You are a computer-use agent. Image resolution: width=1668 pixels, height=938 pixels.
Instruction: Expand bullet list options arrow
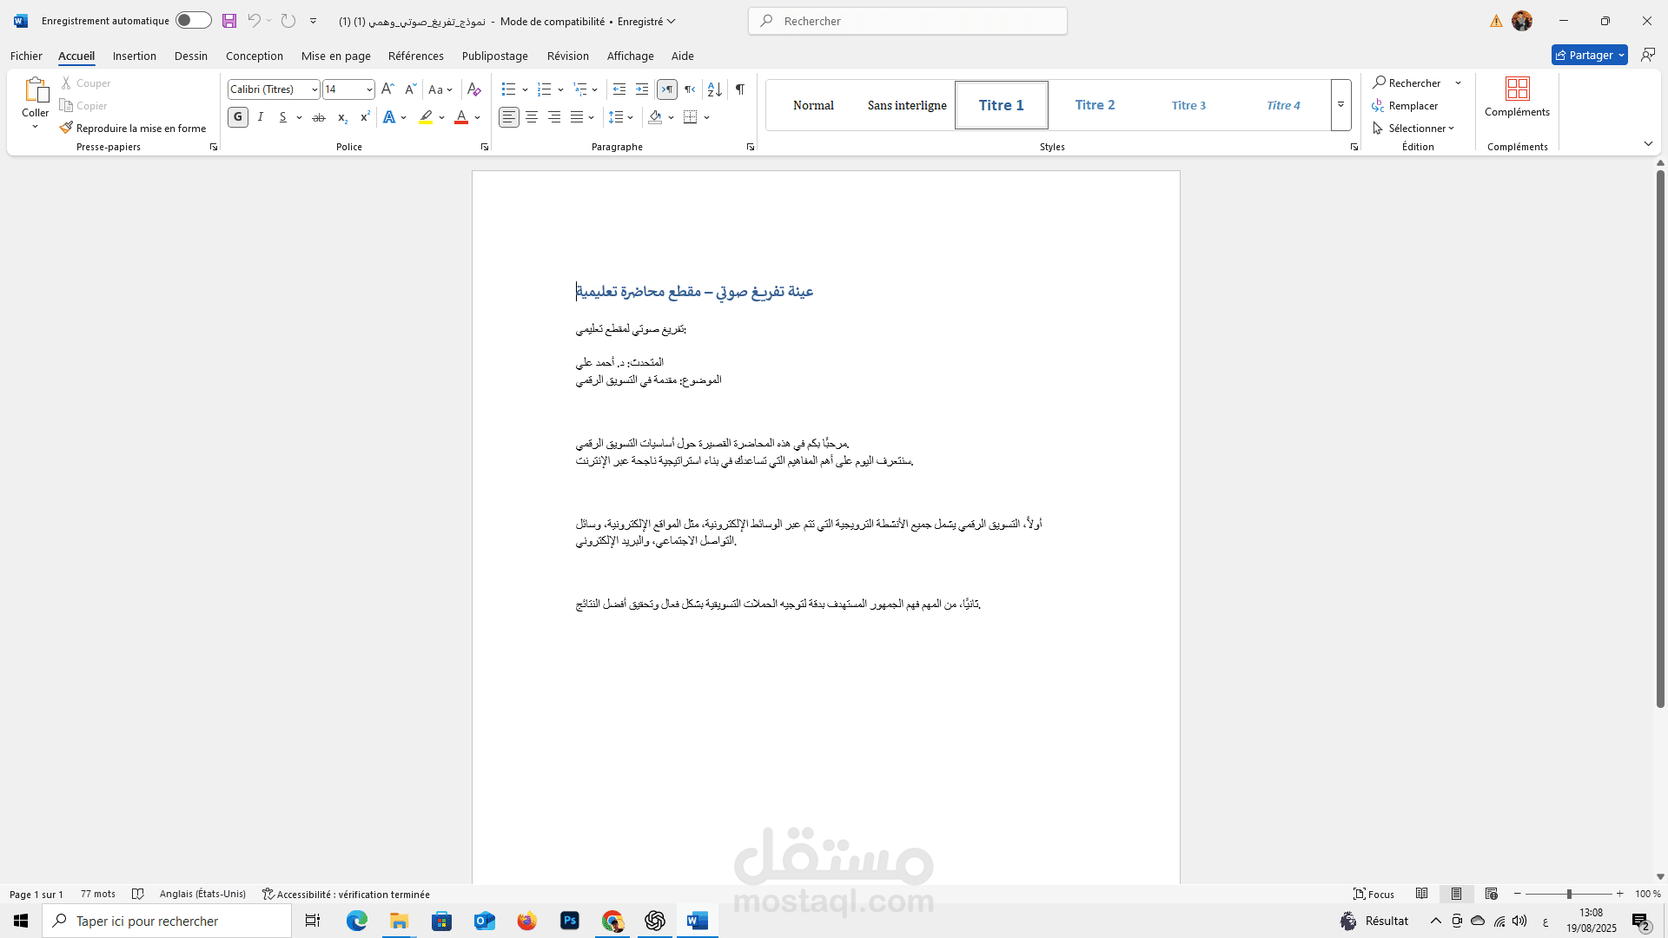[x=525, y=89]
